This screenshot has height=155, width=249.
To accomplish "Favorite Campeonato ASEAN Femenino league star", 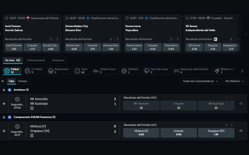I will coord(4,117).
